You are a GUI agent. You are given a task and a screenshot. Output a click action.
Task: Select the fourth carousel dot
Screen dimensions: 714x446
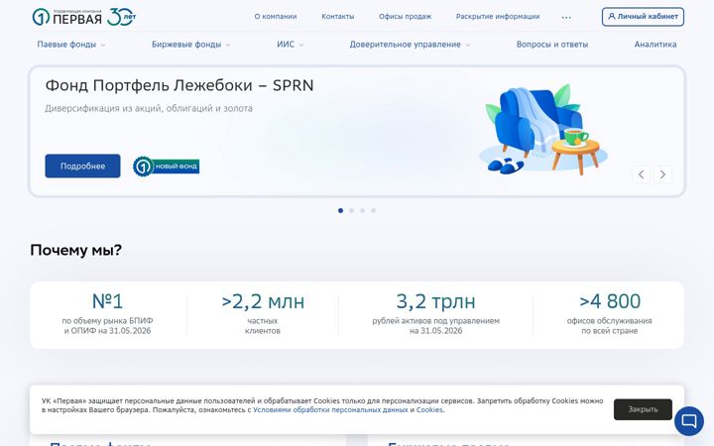[x=374, y=211]
